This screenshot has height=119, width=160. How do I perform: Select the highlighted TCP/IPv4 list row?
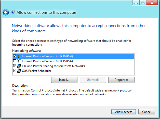click(x=73, y=56)
